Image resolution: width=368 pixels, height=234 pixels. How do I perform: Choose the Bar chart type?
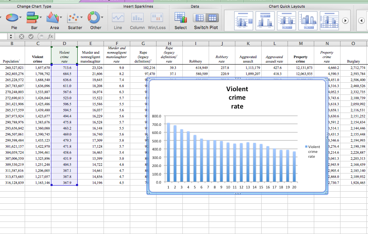click(x=34, y=18)
